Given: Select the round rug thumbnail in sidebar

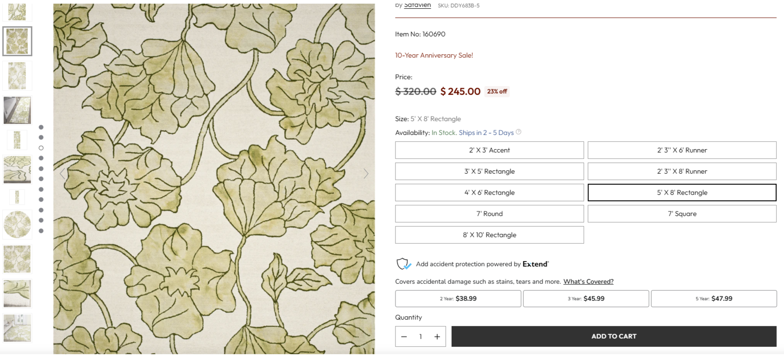Looking at the screenshot, I should pos(17,224).
